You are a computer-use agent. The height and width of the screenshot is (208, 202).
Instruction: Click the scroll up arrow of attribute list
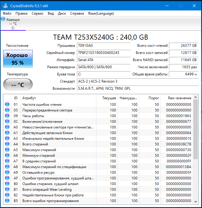(x=196, y=97)
